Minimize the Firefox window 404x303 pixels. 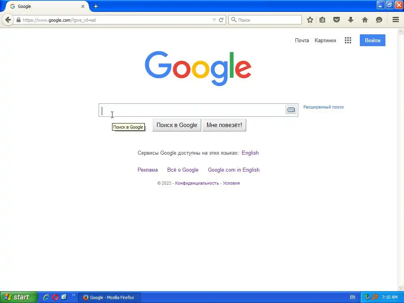tap(381, 5)
